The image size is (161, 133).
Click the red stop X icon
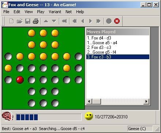(x=117, y=21)
